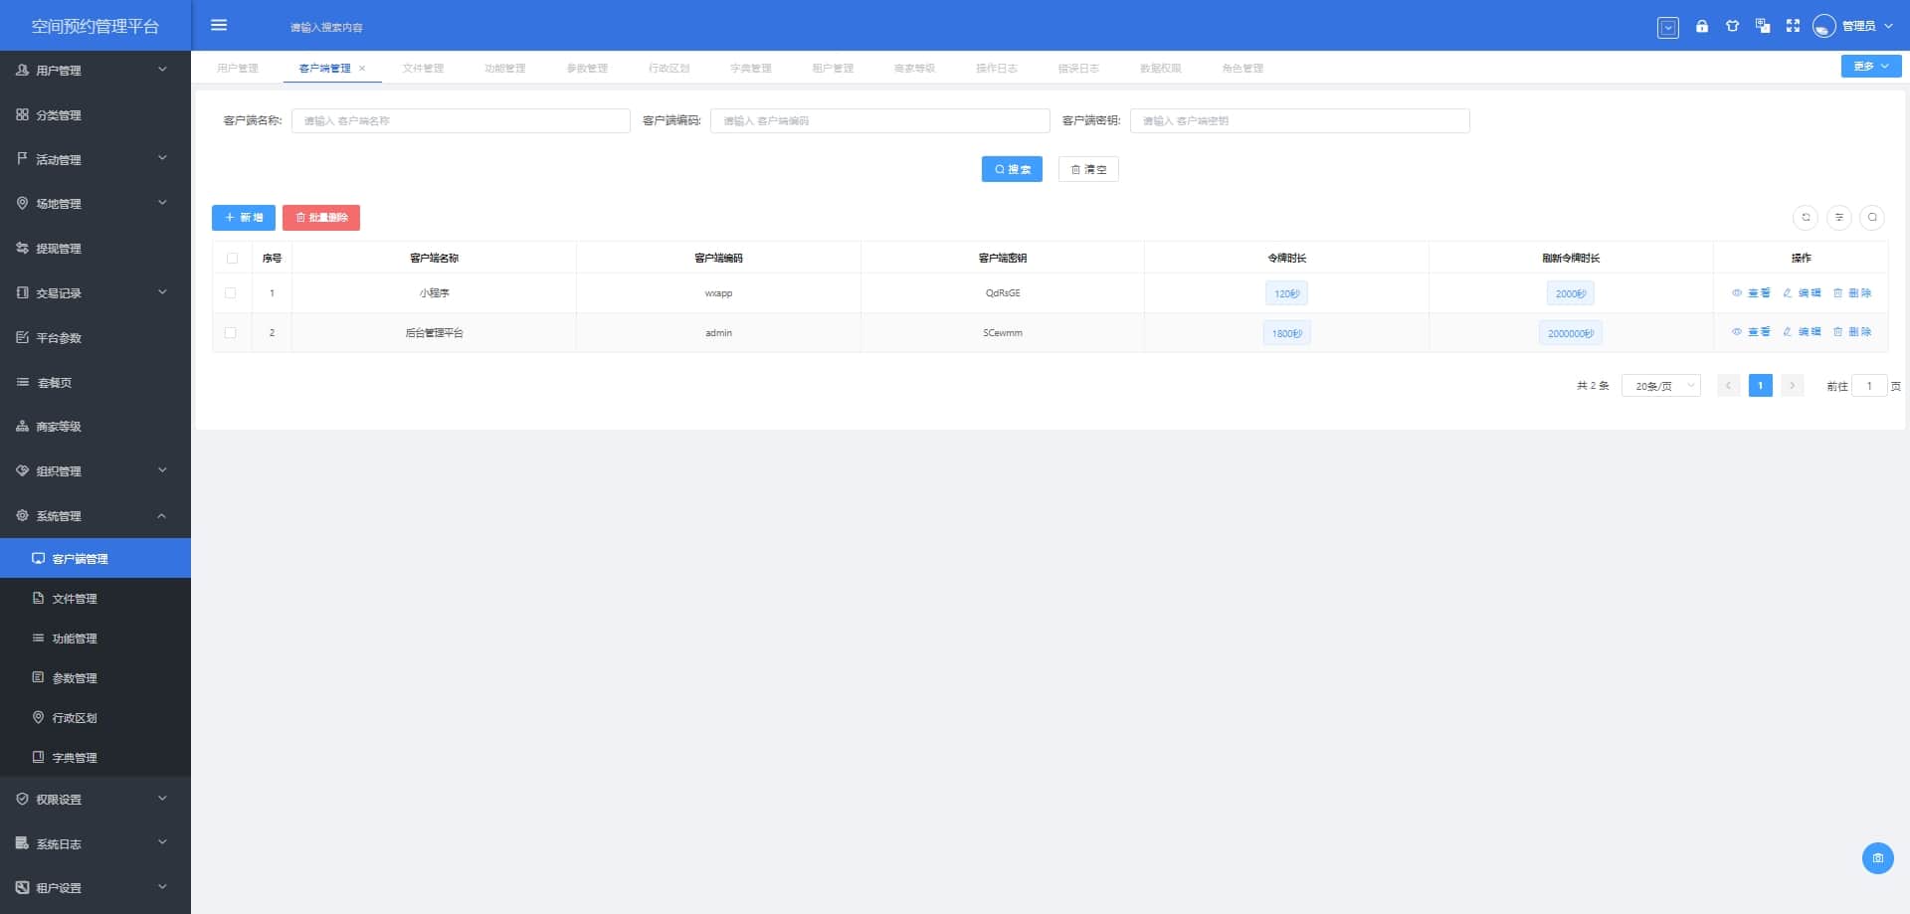Click the round search toggle icon above the table
The image size is (1910, 914).
point(1872,217)
